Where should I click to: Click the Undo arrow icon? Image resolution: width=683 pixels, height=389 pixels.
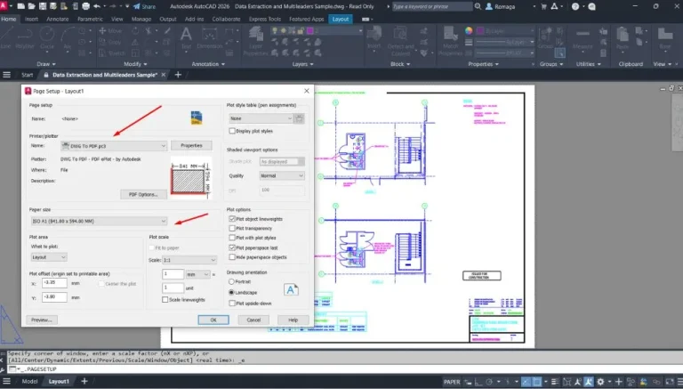point(97,6)
